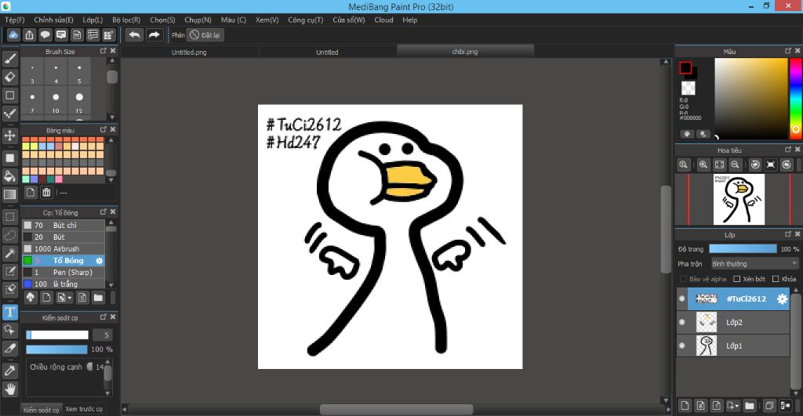Image resolution: width=803 pixels, height=416 pixels.
Task: Open the Cloud menu
Action: click(383, 20)
